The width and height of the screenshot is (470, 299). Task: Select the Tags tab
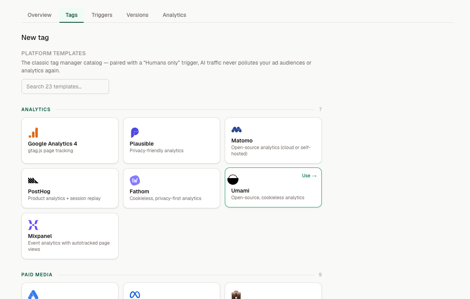pyautogui.click(x=72, y=15)
